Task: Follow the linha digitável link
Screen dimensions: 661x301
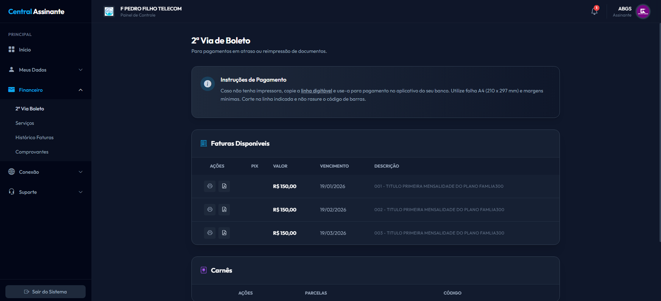Action: pyautogui.click(x=316, y=91)
